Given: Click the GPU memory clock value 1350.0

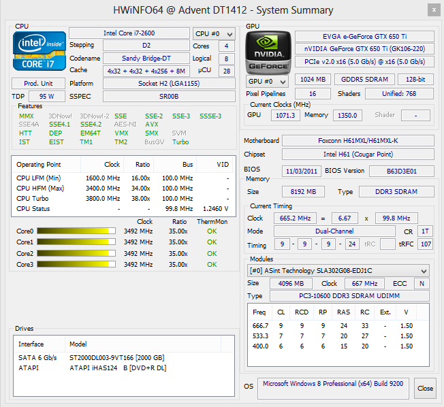Looking at the screenshot, I should point(347,116).
